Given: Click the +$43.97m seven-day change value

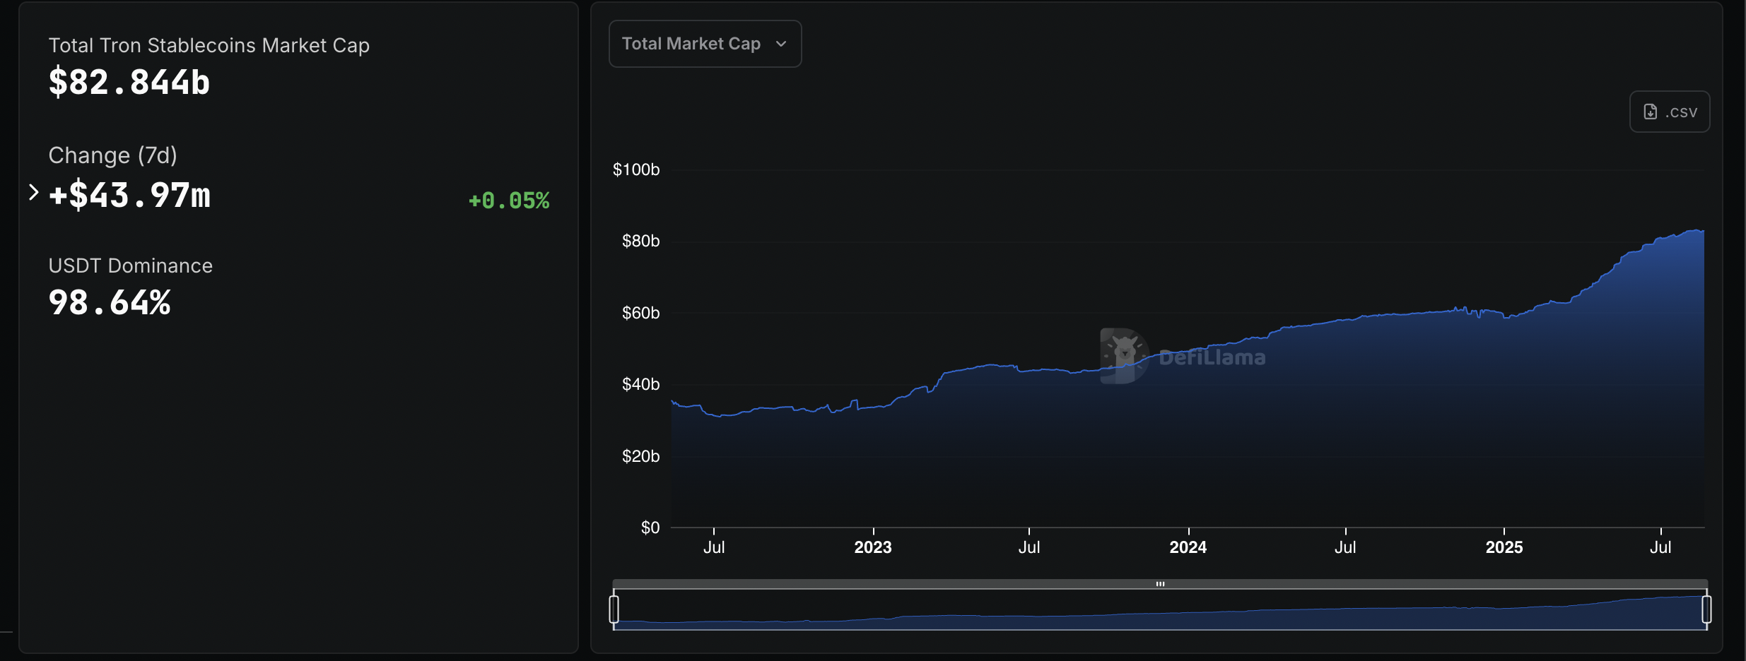Looking at the screenshot, I should point(129,196).
